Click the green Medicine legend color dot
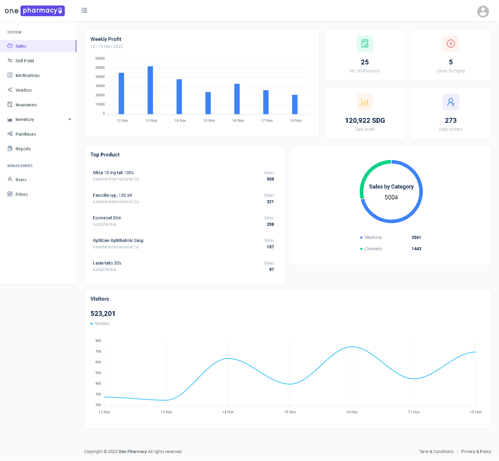 (361, 237)
